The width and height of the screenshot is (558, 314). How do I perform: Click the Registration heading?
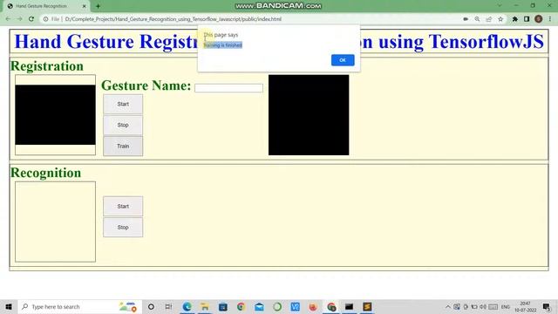[47, 66]
